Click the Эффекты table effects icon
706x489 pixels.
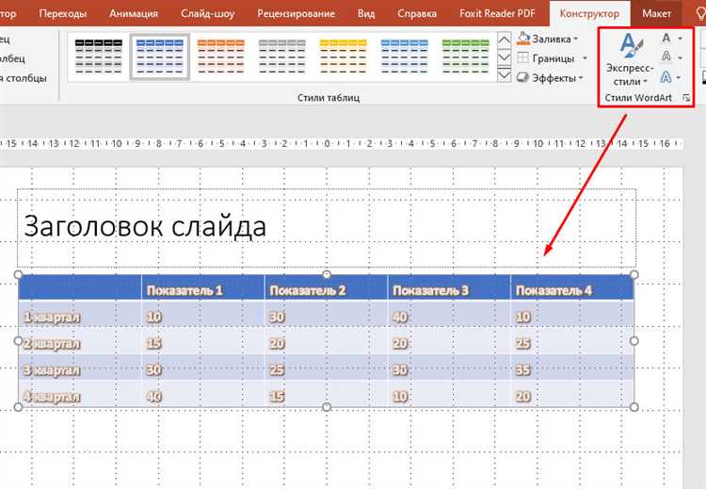coord(522,77)
